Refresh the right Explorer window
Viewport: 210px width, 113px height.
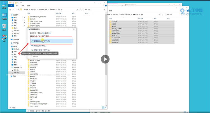tap(162, 15)
